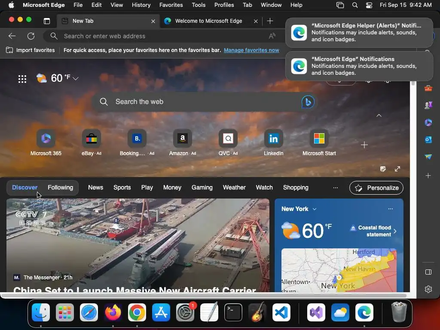
Task: Click the Personalize button
Action: point(376,188)
